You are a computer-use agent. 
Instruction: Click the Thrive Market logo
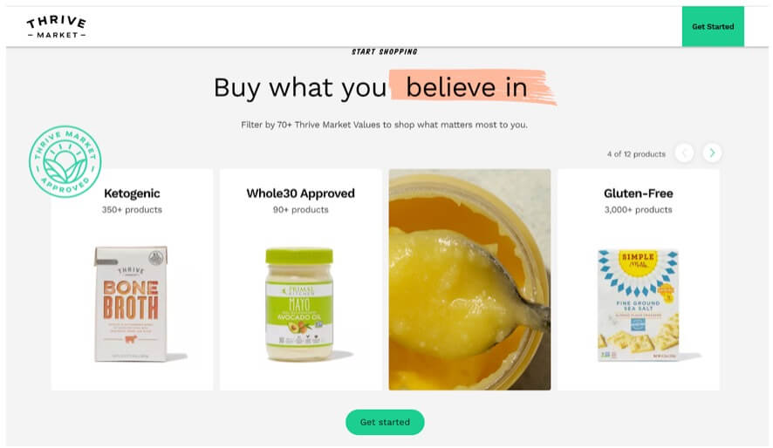(57, 27)
